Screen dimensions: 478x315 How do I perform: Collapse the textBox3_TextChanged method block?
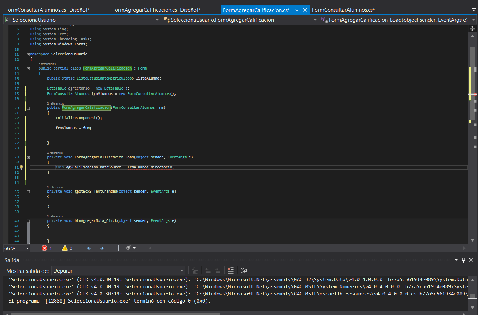(x=28, y=192)
